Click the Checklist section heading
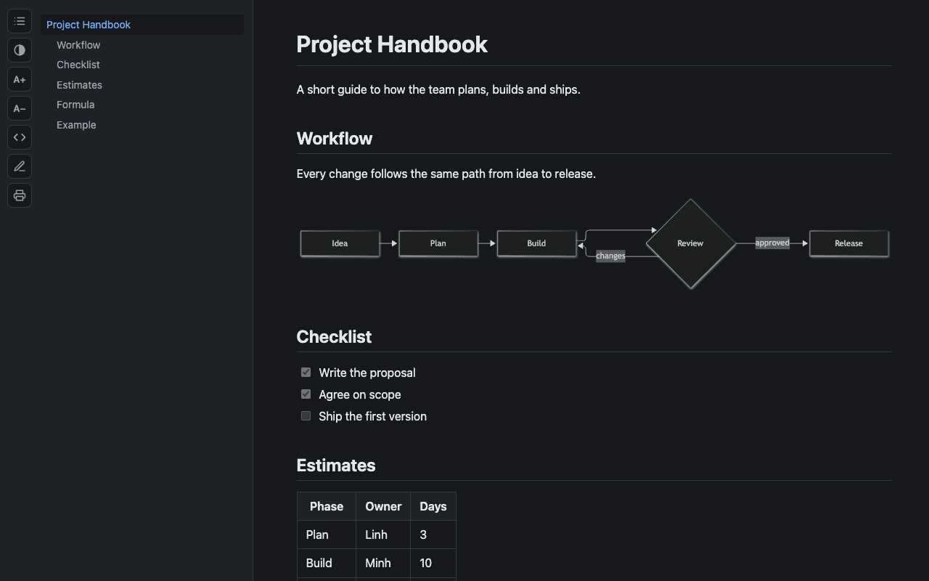 pyautogui.click(x=334, y=337)
